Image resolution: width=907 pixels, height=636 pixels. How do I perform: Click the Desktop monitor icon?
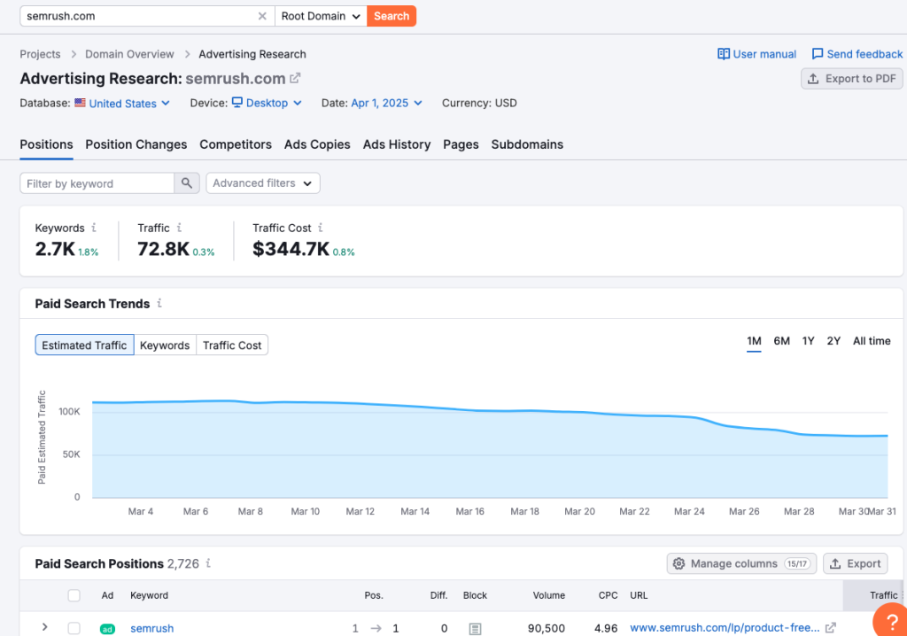click(237, 103)
